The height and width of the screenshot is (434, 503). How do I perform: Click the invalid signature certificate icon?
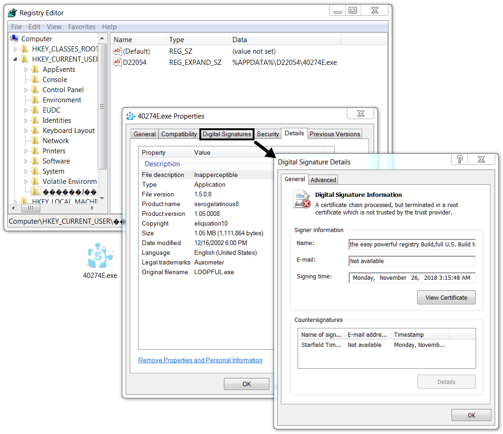(302, 199)
